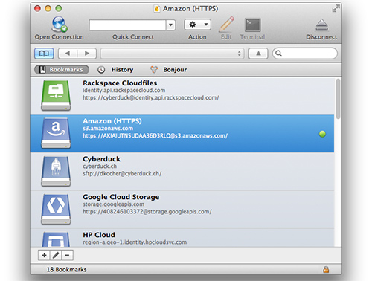The height and width of the screenshot is (281, 372).
Task: Click the lock icon in status bar
Action: pyautogui.click(x=326, y=269)
